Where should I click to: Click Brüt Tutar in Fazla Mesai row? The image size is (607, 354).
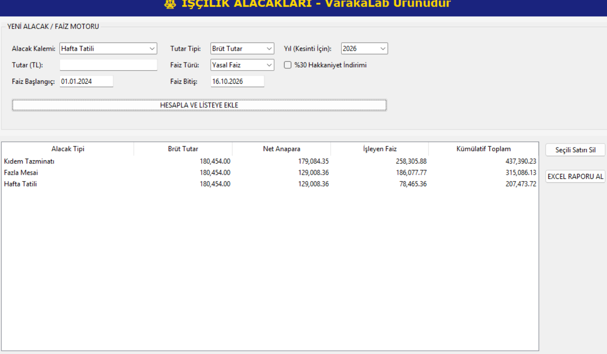click(215, 172)
